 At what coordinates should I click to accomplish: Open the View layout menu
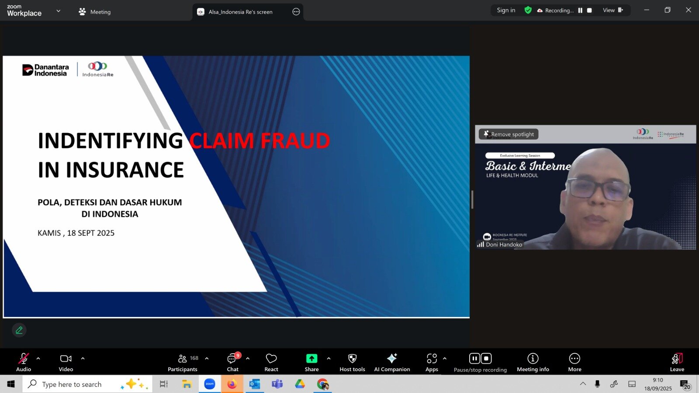612,10
